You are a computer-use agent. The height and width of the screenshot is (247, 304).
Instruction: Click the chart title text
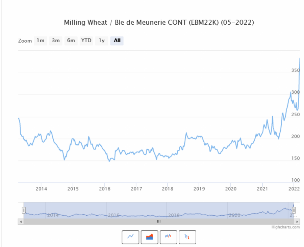[x=159, y=23]
